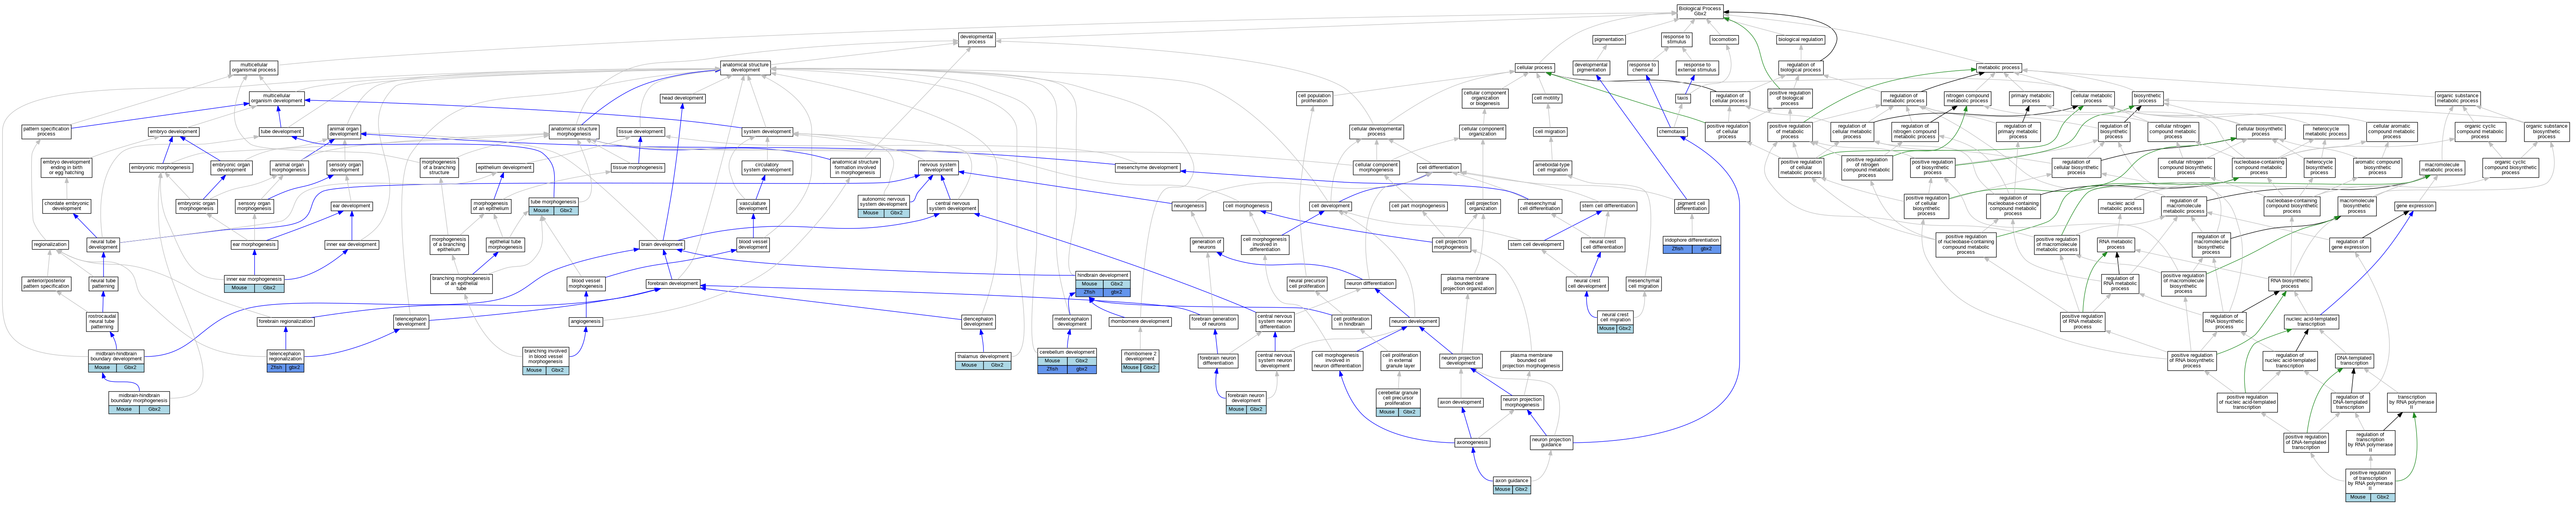Viewport: 2576px width, 506px height.
Task: Click the 'tube morphogenesis' node
Action: click(553, 206)
